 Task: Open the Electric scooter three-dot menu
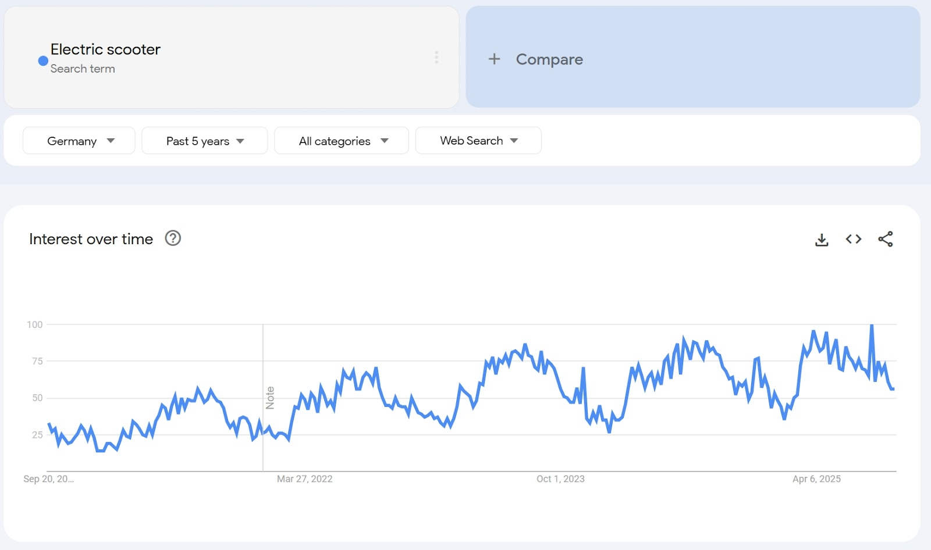[x=436, y=57]
